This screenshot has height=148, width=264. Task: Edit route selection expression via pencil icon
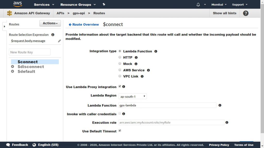[59, 41]
